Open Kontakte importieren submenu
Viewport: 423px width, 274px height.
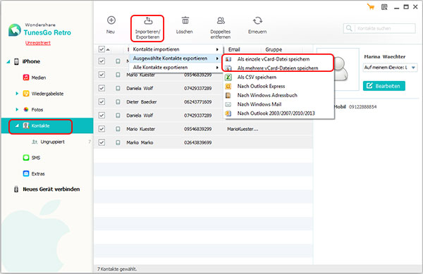coord(176,49)
